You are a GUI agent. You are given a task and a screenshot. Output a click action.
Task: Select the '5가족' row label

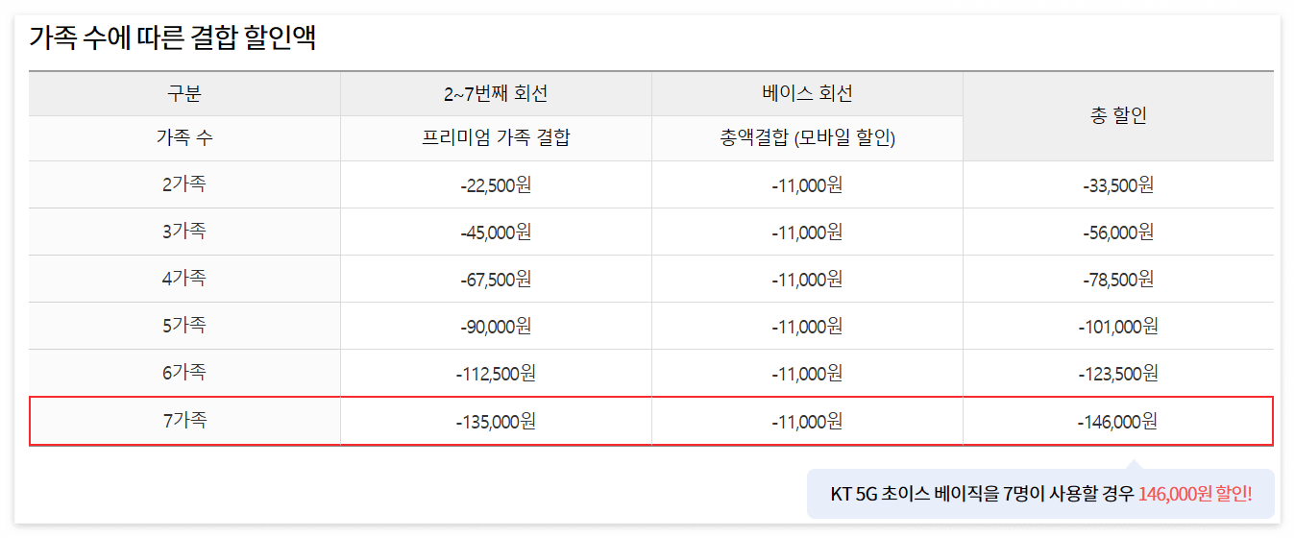click(x=184, y=326)
